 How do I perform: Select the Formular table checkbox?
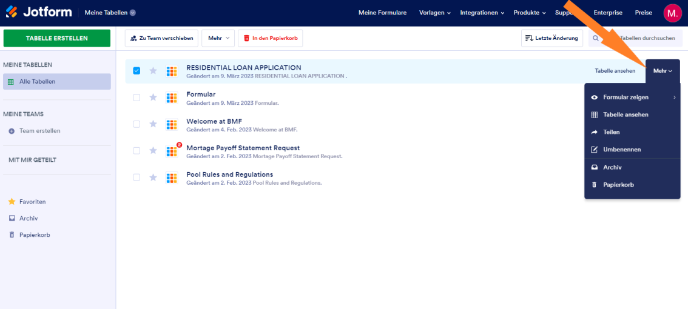[x=137, y=98]
